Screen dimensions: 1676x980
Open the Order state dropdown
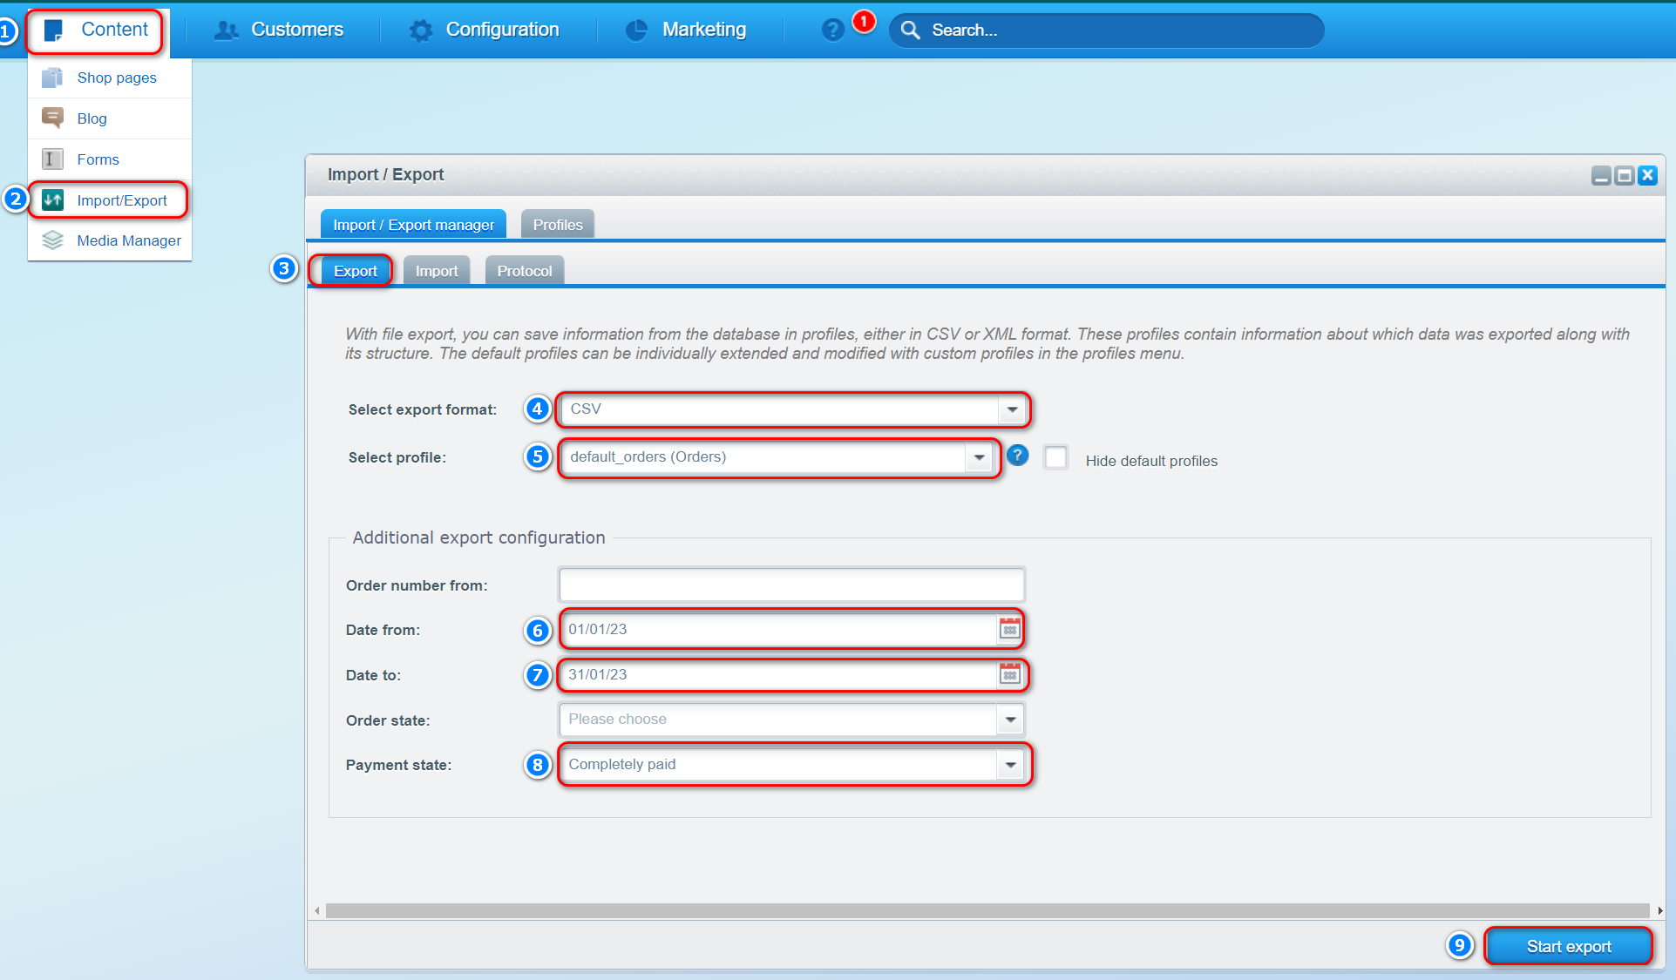(x=1010, y=720)
